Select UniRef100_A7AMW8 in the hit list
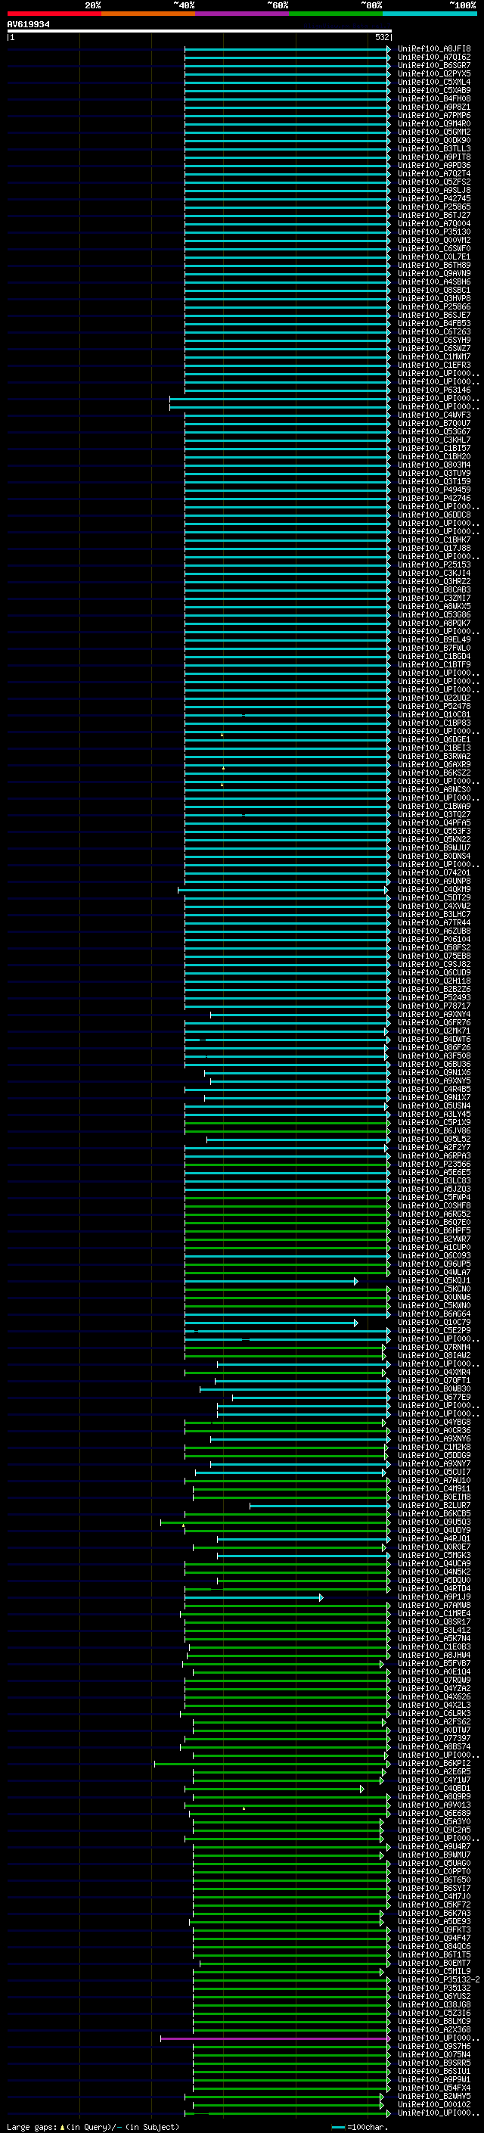Screen dimensions: 484x2133 [434, 1606]
